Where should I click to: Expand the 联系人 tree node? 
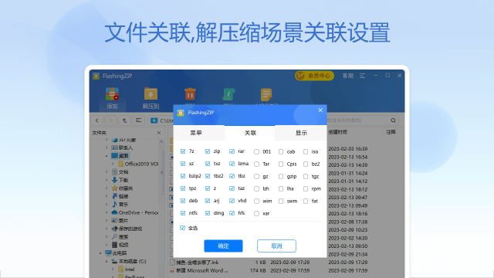[107, 147]
